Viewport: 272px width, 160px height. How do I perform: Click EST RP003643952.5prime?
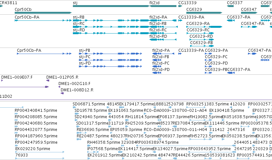209,149
